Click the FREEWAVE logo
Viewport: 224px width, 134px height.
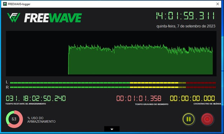pyautogui.click(x=44, y=18)
